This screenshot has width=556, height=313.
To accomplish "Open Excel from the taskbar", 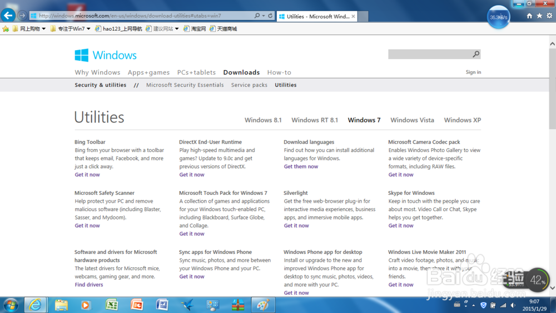I will click(112, 305).
